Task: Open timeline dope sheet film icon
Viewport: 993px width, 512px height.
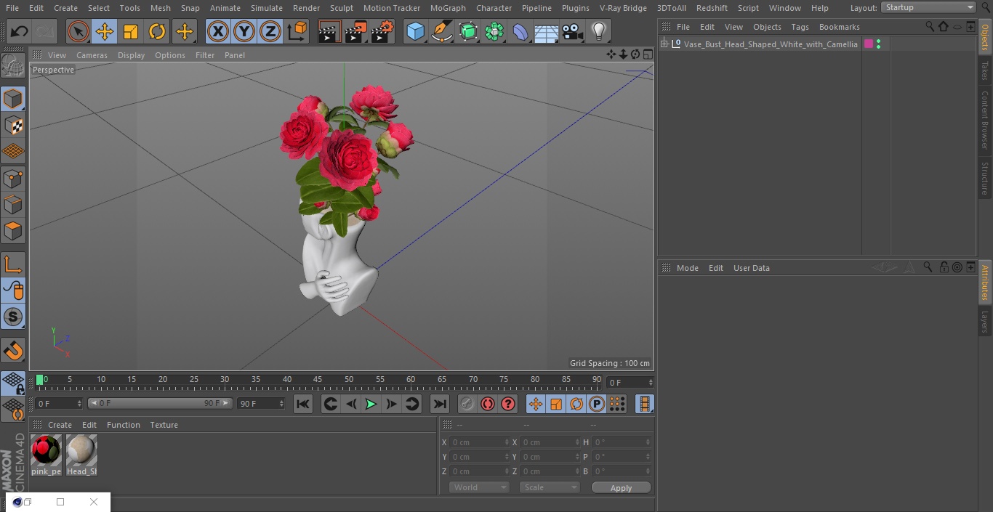Action: [644, 404]
